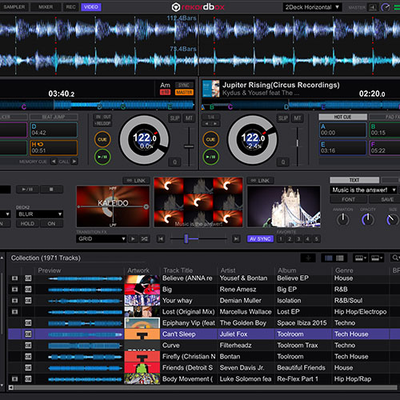400x400 pixels.
Task: Click the LINK button above KALEIDO preview
Action: (136, 181)
